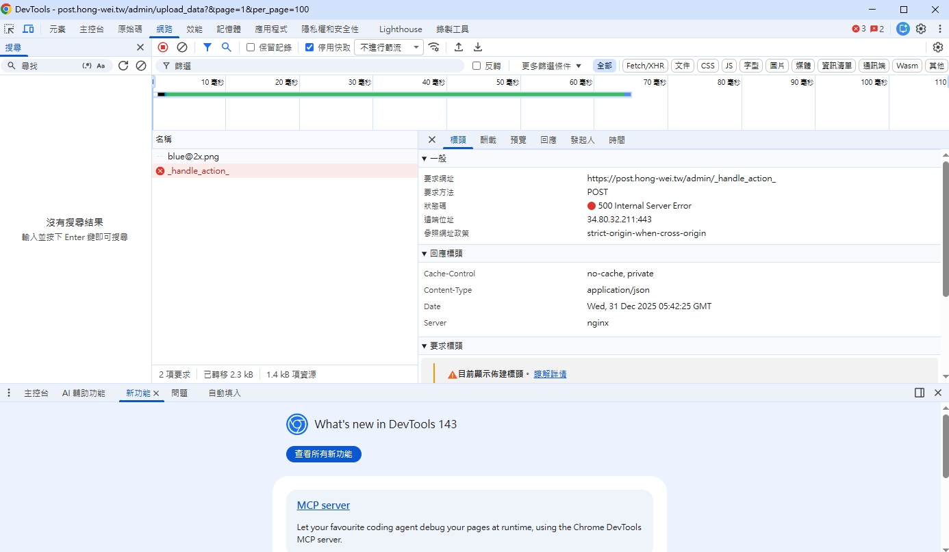Click the import HAR file upload icon
The width and height of the screenshot is (949, 552).
459,47
